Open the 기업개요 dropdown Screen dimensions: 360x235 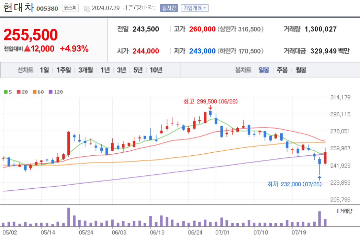pyautogui.click(x=194, y=8)
